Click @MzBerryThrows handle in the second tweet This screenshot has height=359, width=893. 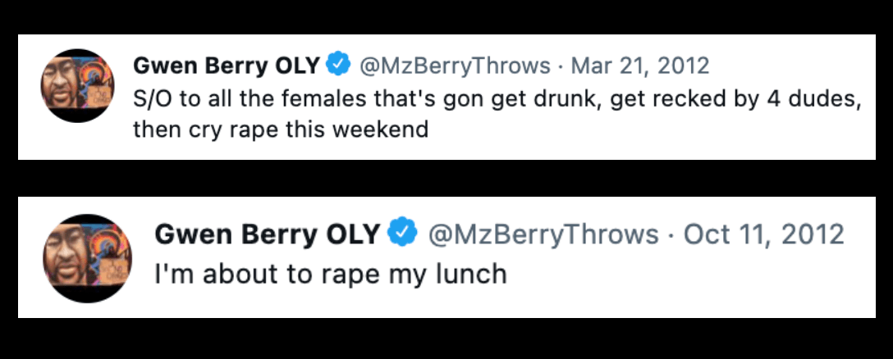(x=543, y=235)
